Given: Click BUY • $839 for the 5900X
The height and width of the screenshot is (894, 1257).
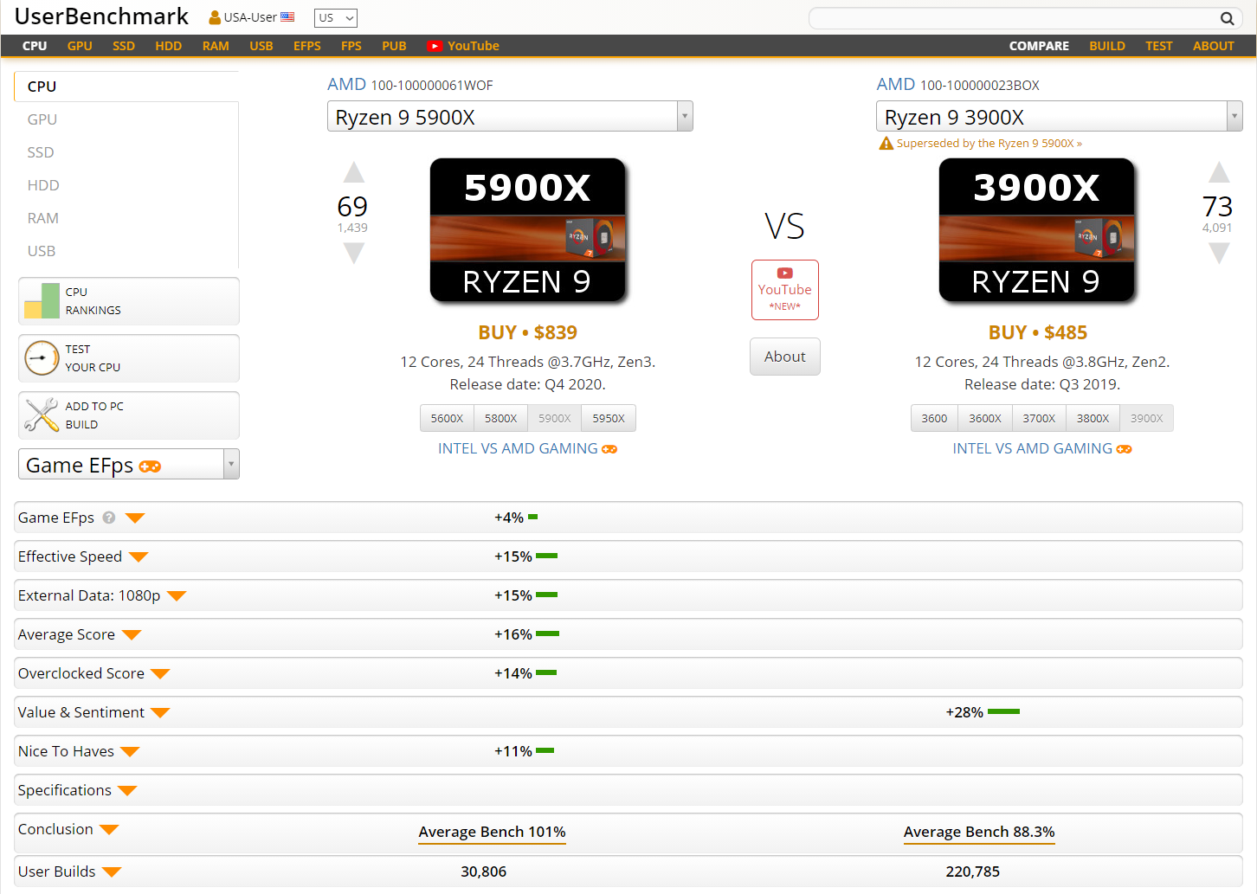Looking at the screenshot, I should [x=528, y=332].
